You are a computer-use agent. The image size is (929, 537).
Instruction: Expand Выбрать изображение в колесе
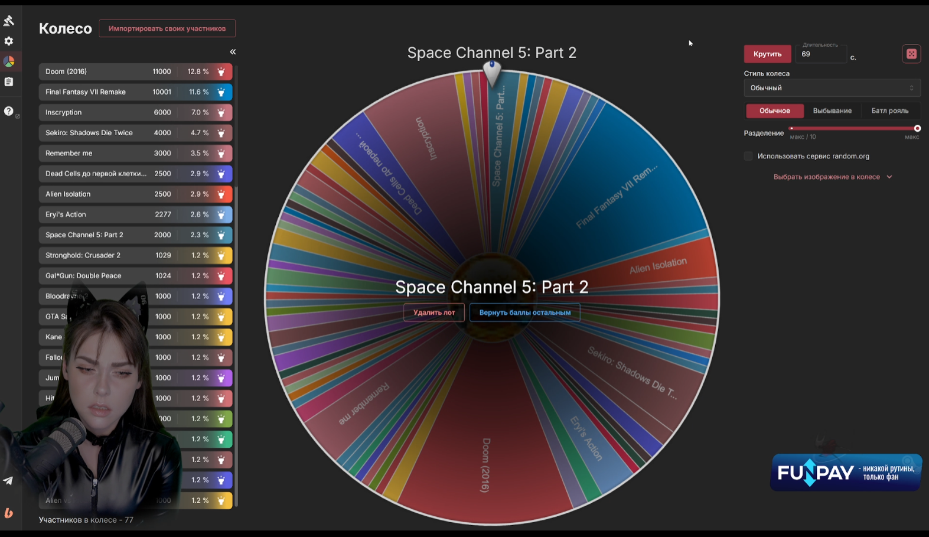click(832, 177)
